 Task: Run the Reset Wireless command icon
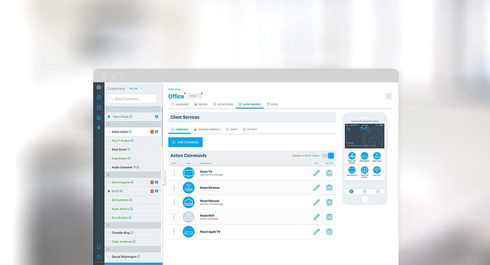(189, 188)
